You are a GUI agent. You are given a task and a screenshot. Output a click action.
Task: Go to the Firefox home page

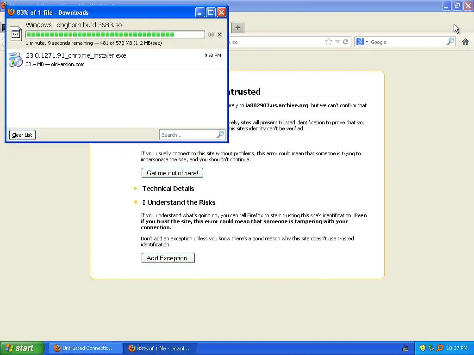(466, 42)
